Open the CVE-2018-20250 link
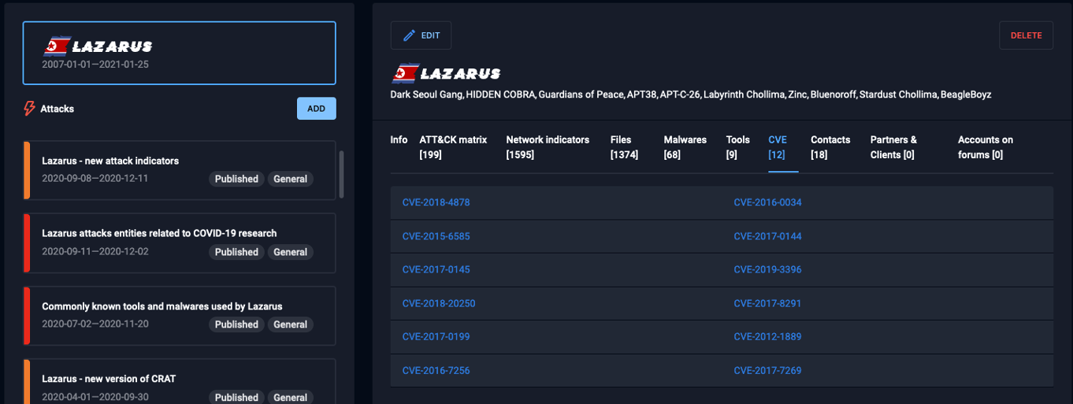 tap(439, 303)
